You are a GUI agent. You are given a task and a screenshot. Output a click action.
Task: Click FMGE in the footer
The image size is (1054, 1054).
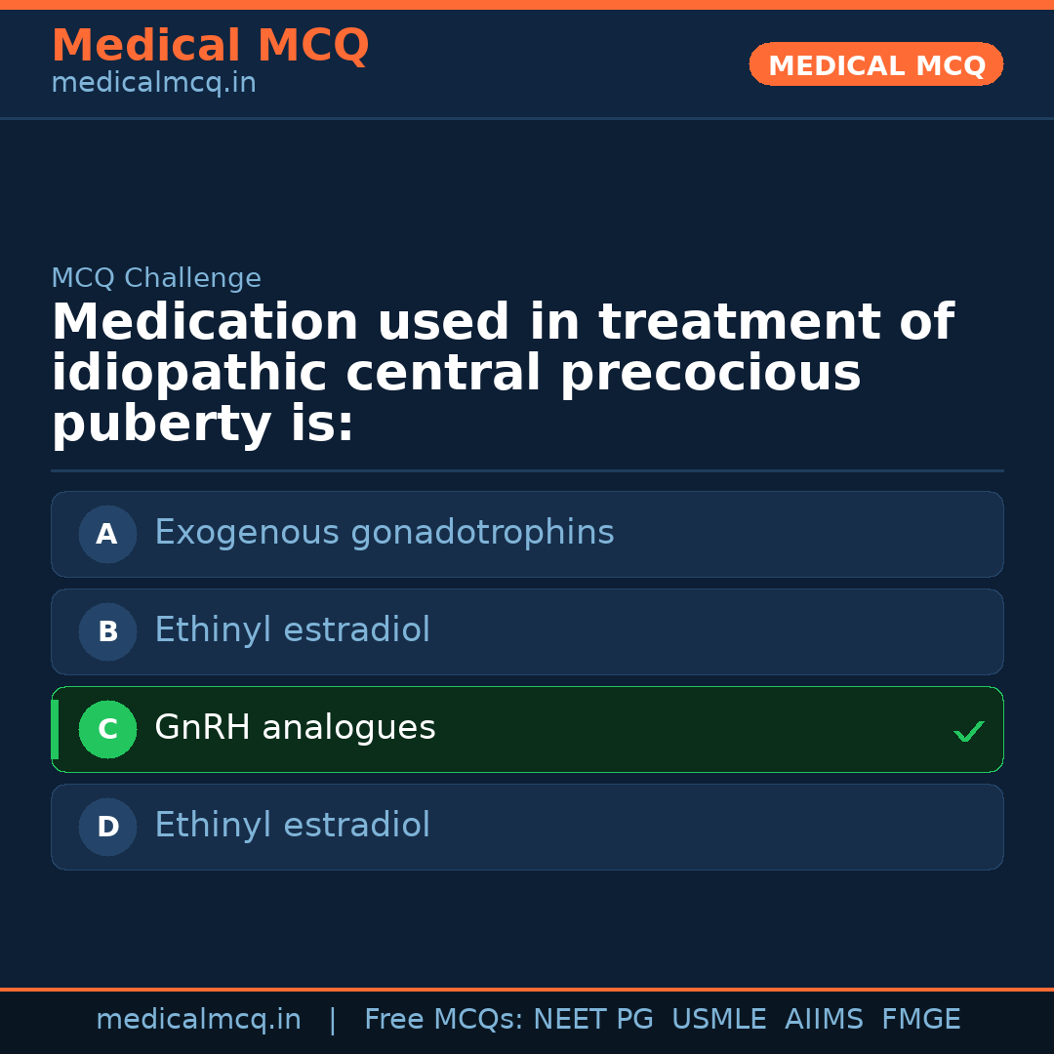920,1020
